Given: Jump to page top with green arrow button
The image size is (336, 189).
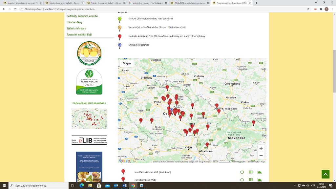Looking at the screenshot, I should pos(325,174).
